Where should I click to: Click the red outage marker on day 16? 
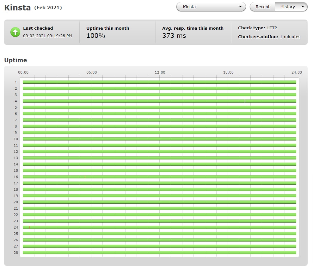[x=85, y=177]
